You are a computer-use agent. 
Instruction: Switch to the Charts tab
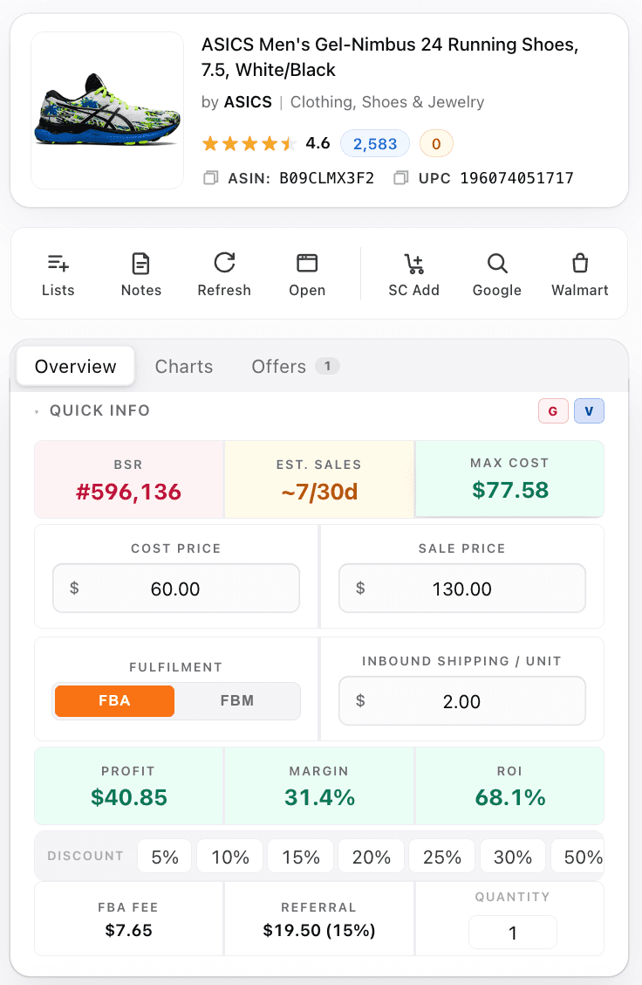point(184,366)
